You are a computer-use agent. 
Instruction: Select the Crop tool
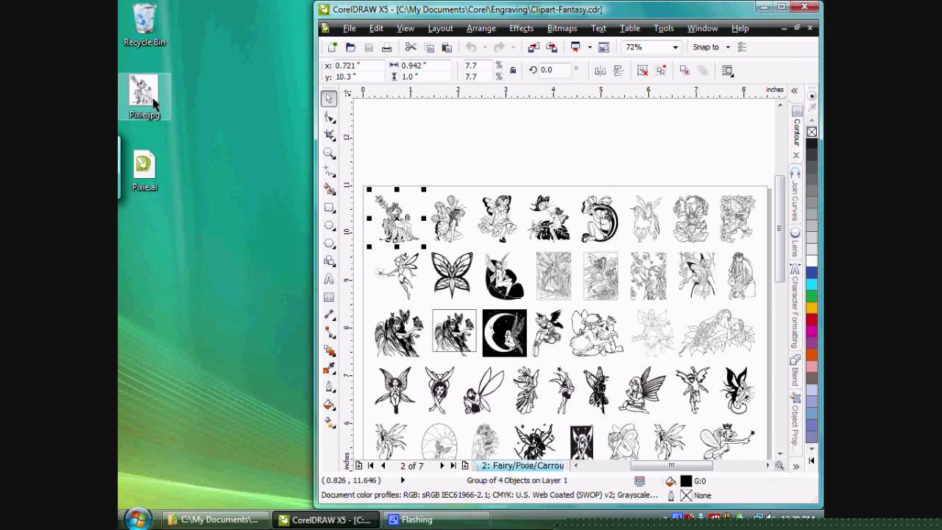click(329, 135)
